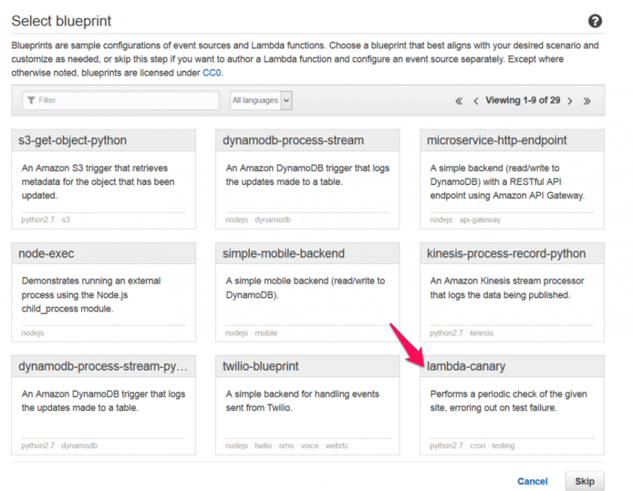Pick the node-exec blueprint
633x491 pixels.
(x=104, y=292)
